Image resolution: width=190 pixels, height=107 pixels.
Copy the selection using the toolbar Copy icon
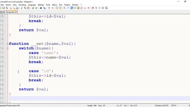(25, 8)
